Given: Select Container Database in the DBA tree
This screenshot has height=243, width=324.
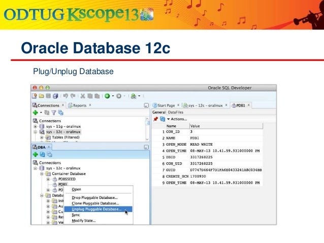Looking at the screenshot, I should [69, 173].
